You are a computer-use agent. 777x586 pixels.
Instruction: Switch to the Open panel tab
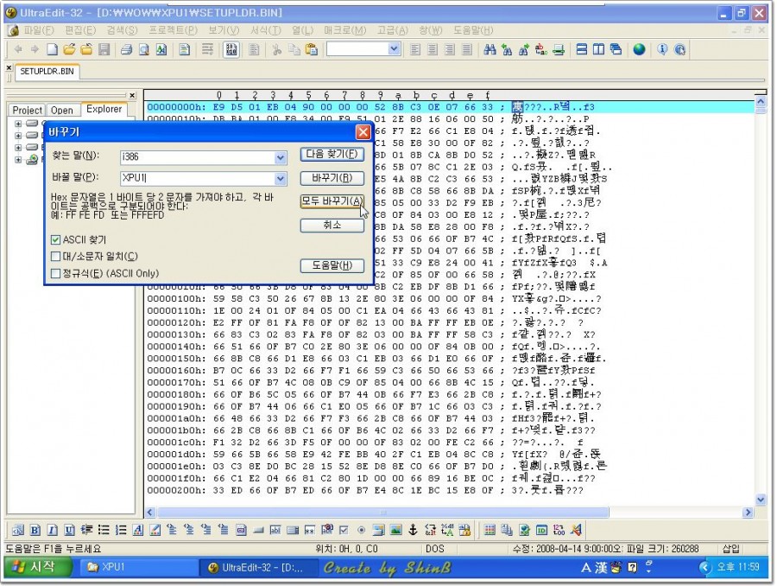pyautogui.click(x=61, y=110)
